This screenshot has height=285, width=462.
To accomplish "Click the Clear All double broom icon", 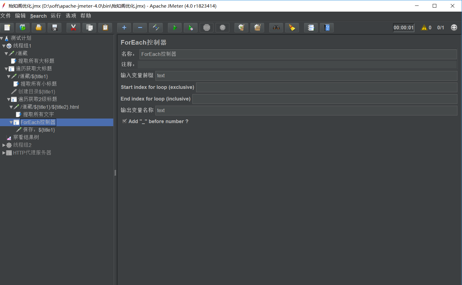I will (257, 27).
